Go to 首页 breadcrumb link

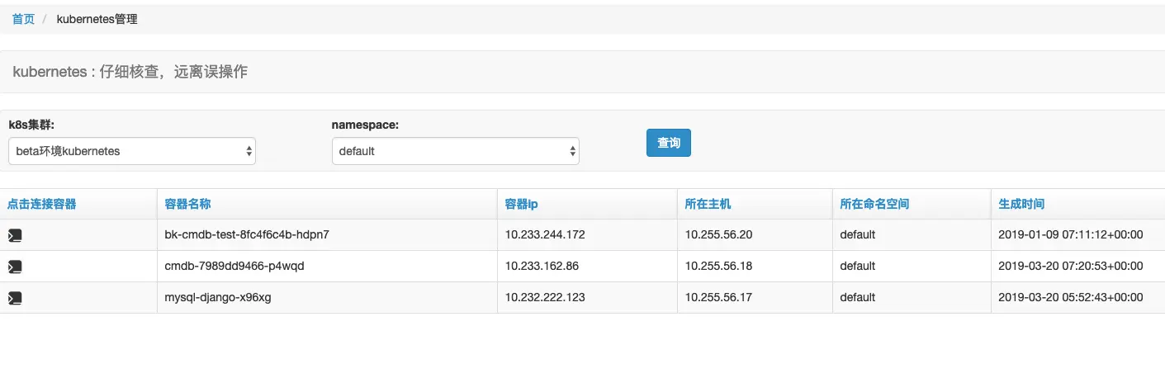(23, 19)
